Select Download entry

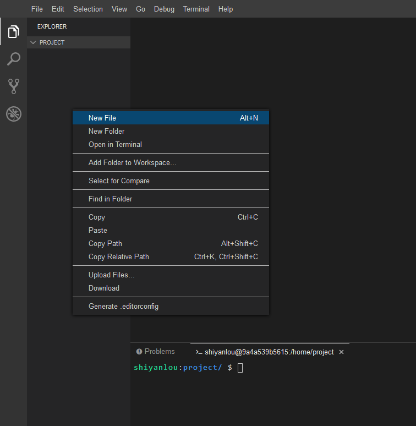[171, 288]
